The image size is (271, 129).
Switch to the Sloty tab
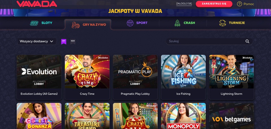click(x=41, y=23)
